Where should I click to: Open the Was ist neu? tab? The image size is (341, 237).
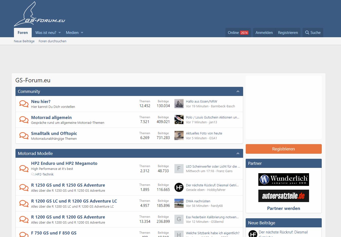(x=46, y=33)
